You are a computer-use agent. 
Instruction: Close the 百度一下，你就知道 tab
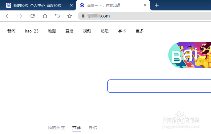(x=145, y=5)
